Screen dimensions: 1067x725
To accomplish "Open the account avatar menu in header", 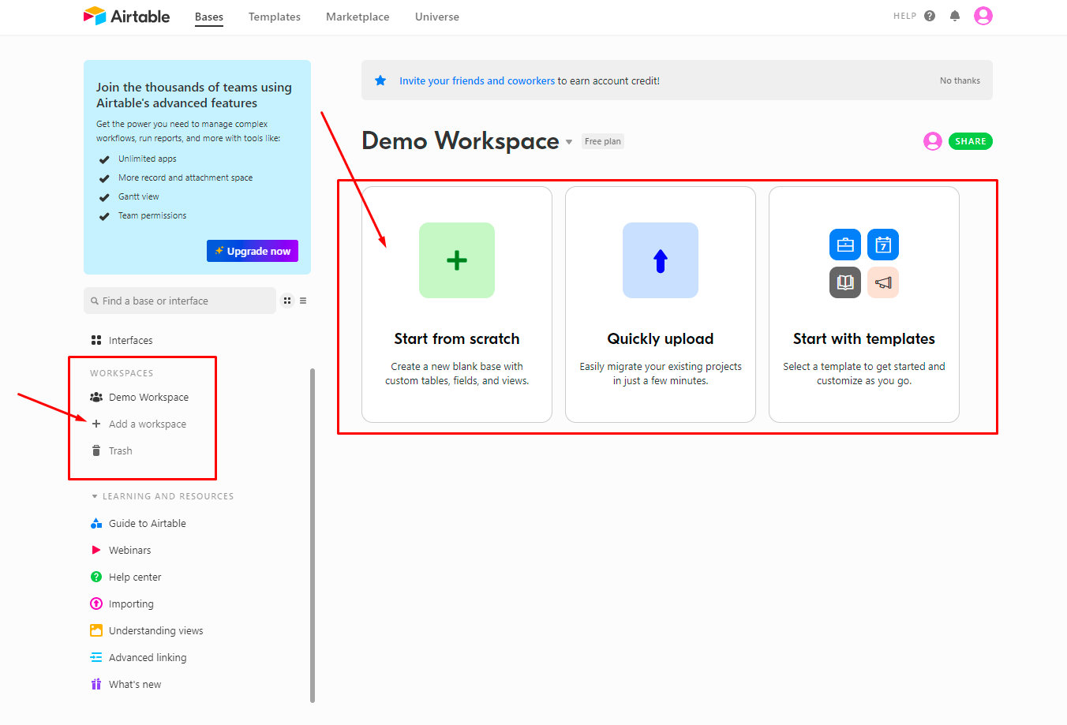I will coord(983,16).
